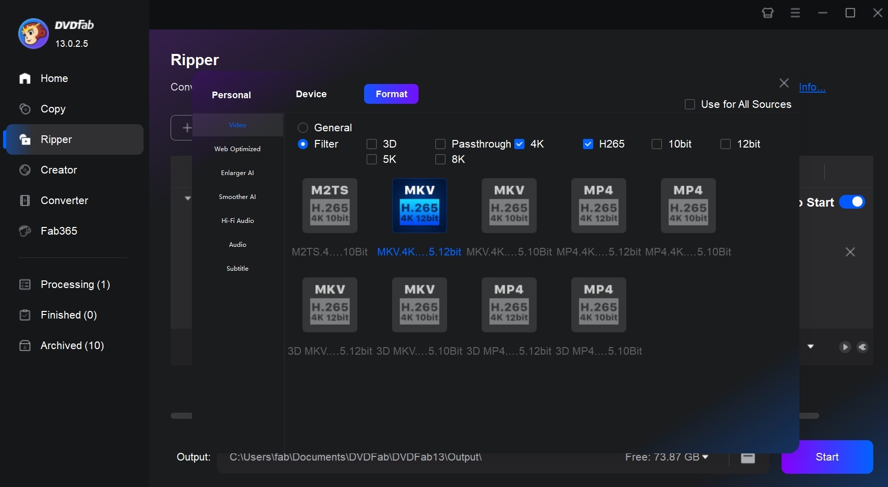
Task: Open the free disk space dropdown
Action: tap(704, 457)
